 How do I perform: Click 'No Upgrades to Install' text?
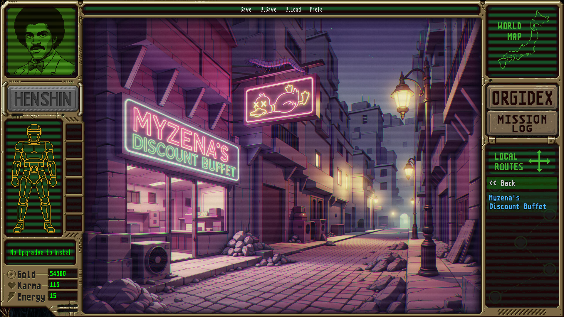tap(41, 253)
